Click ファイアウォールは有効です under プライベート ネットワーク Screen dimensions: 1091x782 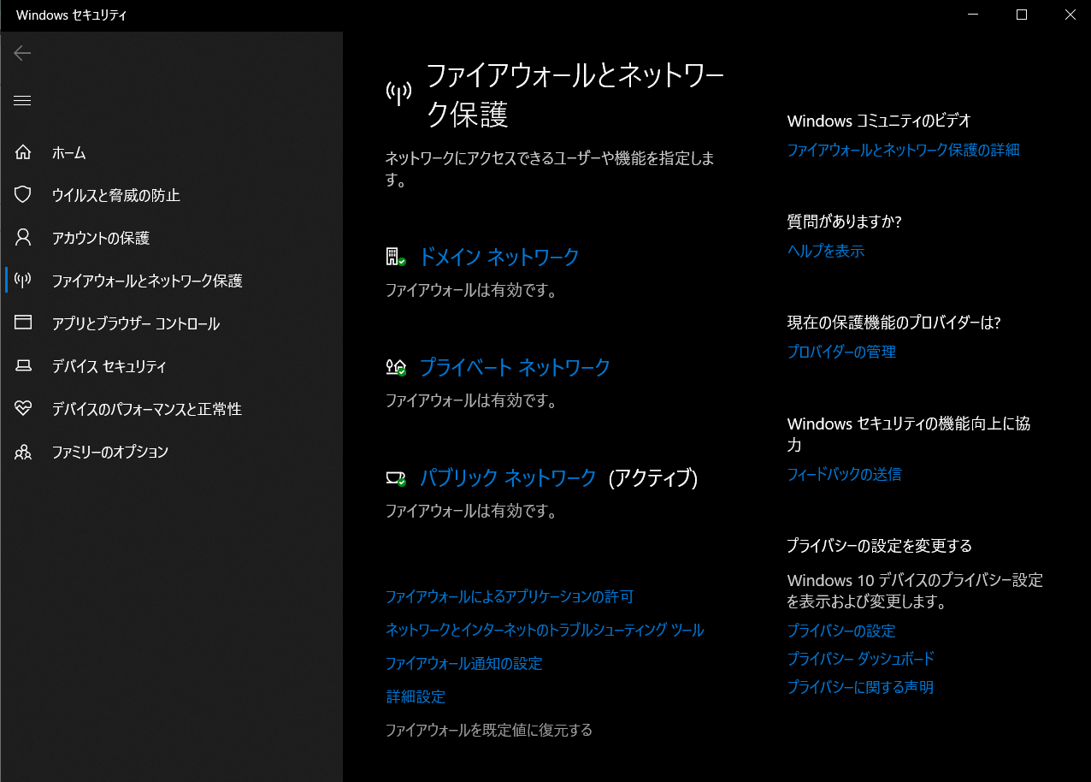coord(471,400)
